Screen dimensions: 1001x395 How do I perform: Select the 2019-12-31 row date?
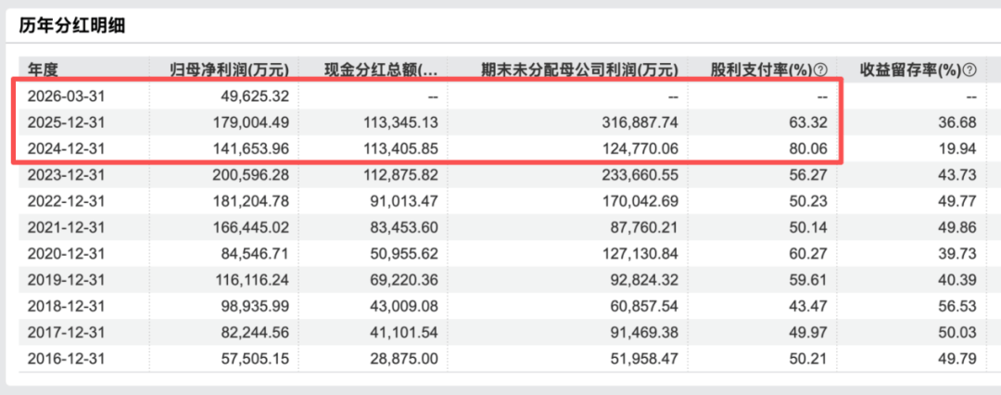[x=67, y=280]
